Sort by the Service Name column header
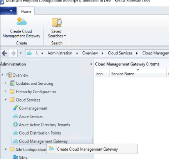The width and height of the screenshot is (169, 159). click(x=138, y=73)
